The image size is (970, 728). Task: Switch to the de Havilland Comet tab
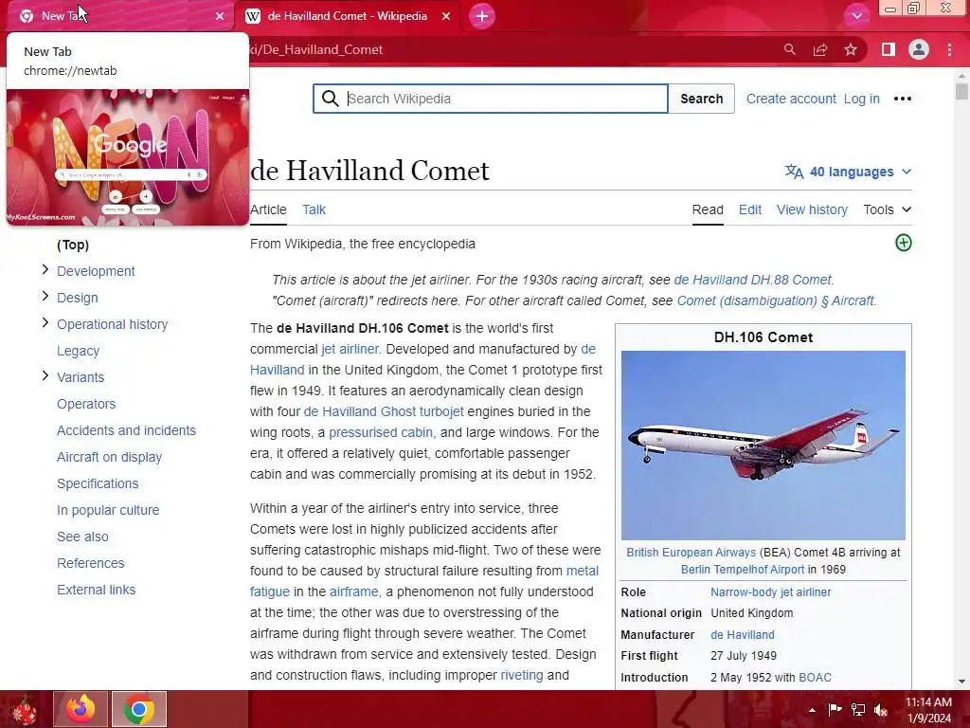[x=347, y=16]
